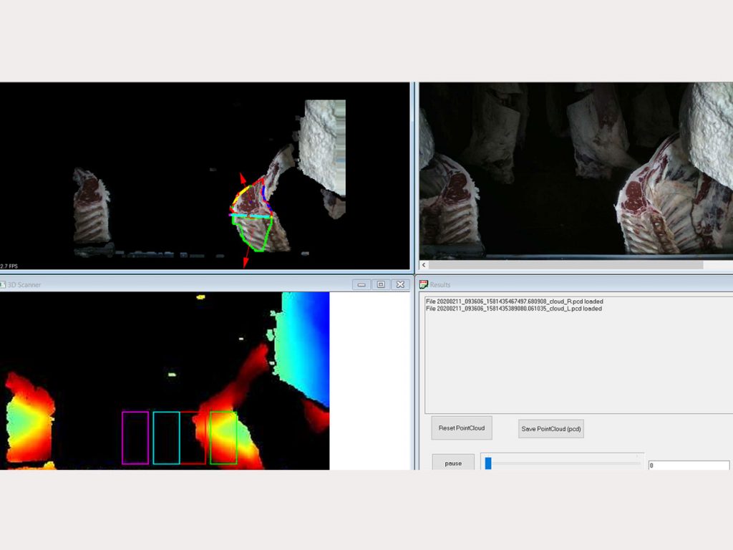Click the Results panel icon
The width and height of the screenshot is (733, 550).
pos(424,284)
